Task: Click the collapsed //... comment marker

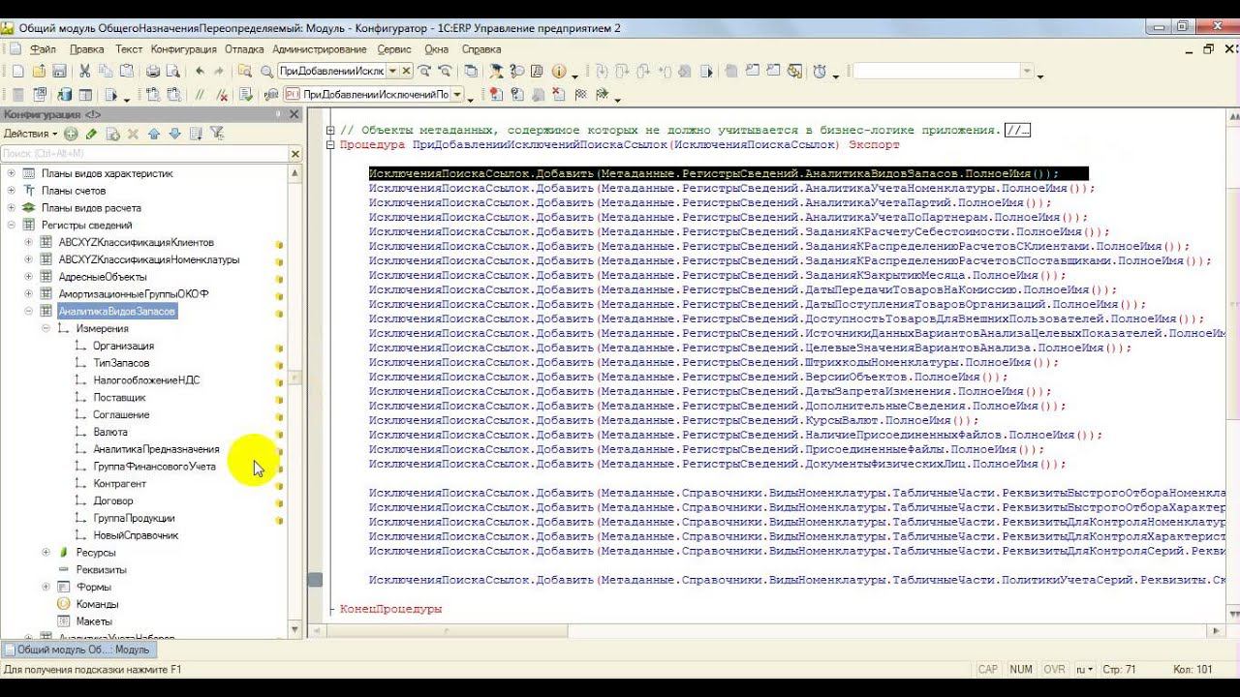Action: [1017, 131]
